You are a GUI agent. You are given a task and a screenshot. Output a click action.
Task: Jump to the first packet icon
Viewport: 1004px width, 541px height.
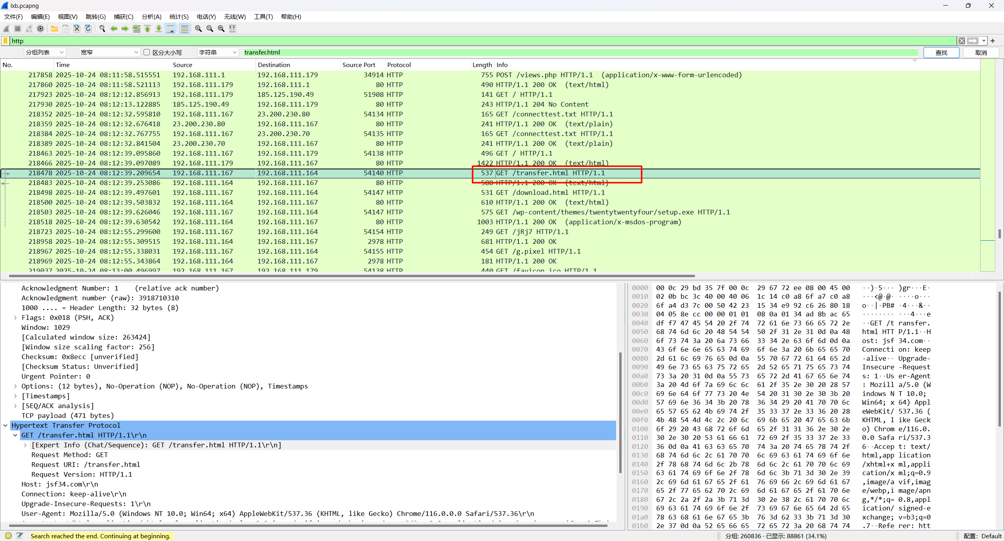coord(147,29)
